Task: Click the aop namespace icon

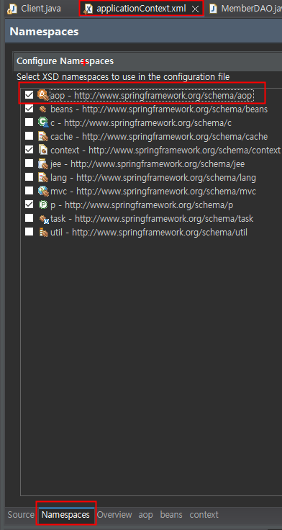Action: [43, 95]
